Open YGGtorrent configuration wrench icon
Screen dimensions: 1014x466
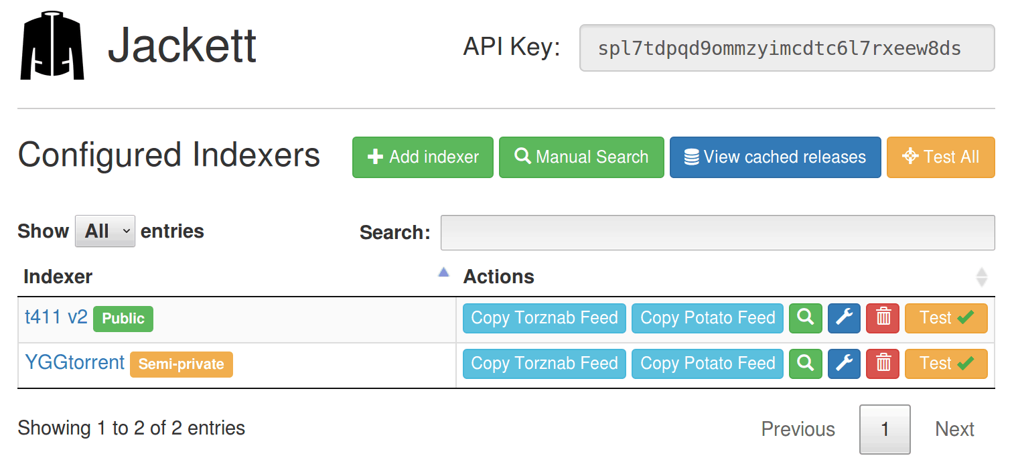coord(844,364)
